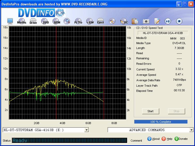Click the 100 % Complete progress bar
Viewport: 195px width, 146px height.
click(161, 122)
